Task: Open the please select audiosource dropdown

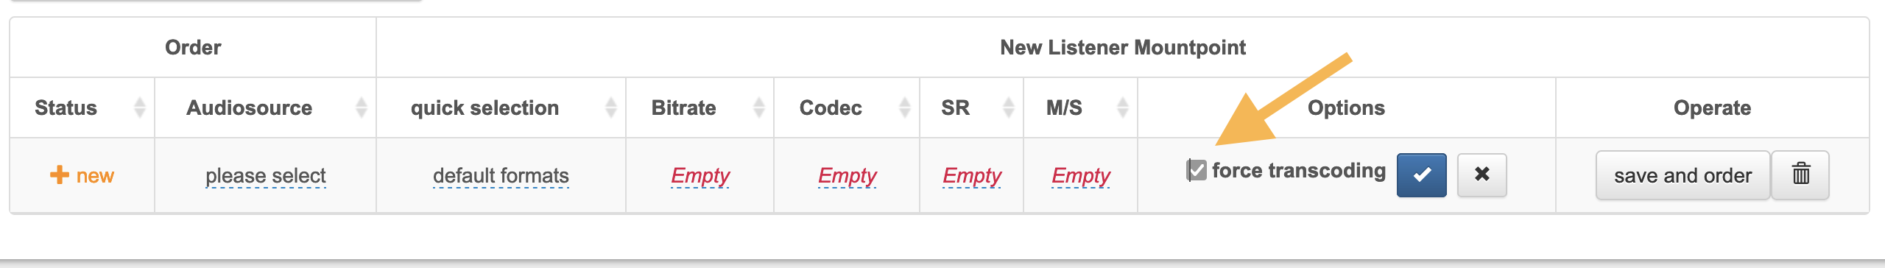Action: (266, 176)
